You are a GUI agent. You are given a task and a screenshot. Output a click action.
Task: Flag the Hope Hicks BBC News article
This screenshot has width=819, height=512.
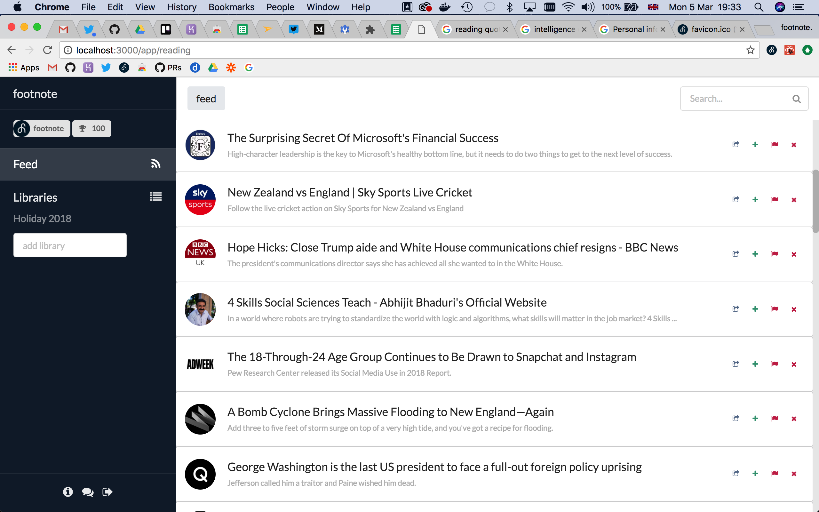pos(775,254)
